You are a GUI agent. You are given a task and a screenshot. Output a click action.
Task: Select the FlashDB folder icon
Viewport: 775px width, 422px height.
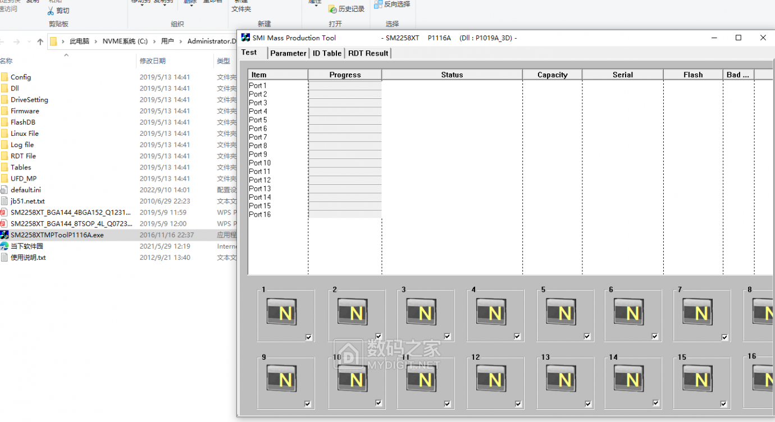pyautogui.click(x=4, y=122)
